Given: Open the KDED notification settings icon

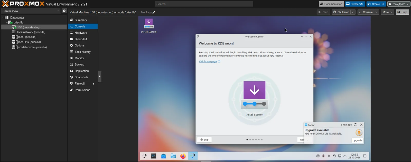Looking at the screenshot, I should [355, 125].
